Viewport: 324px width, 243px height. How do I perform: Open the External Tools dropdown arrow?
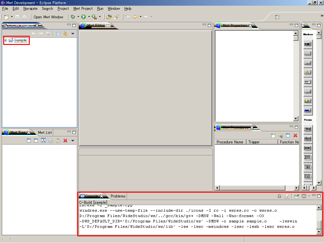click(x=100, y=17)
